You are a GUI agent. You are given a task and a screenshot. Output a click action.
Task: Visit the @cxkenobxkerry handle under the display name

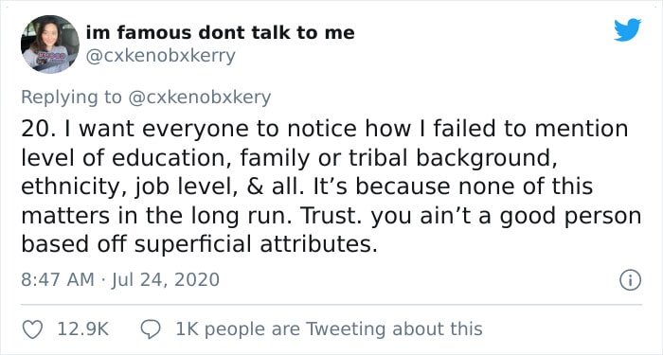161,56
